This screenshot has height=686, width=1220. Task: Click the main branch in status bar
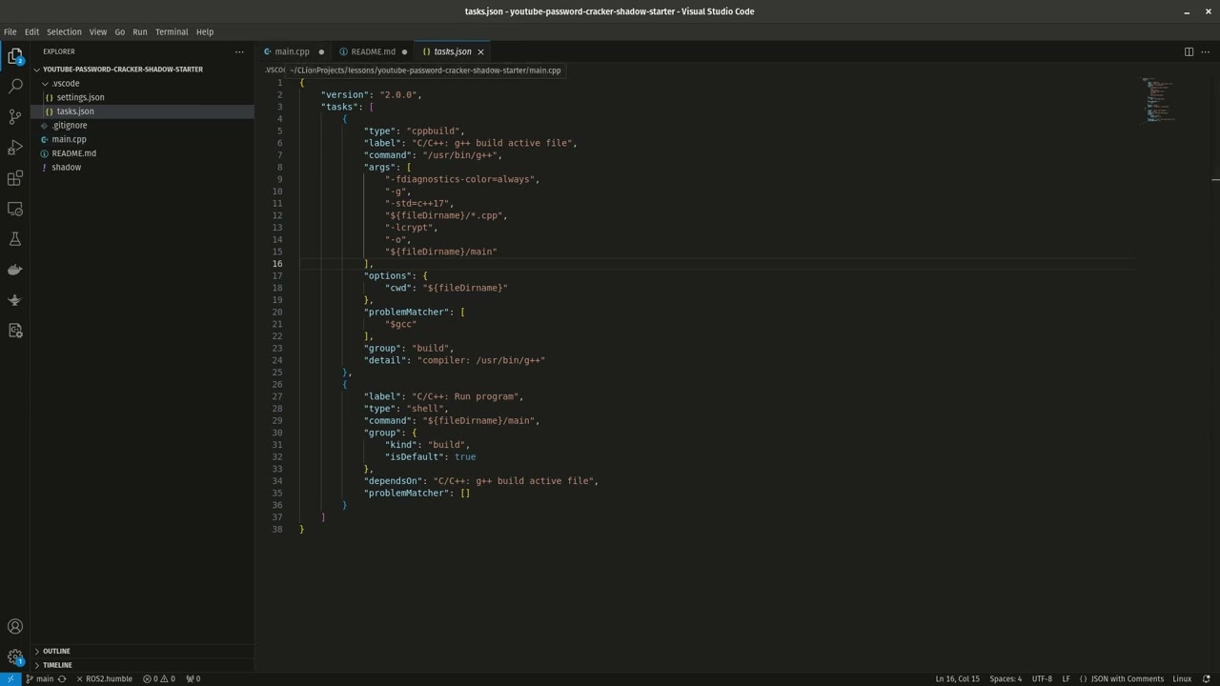39,679
